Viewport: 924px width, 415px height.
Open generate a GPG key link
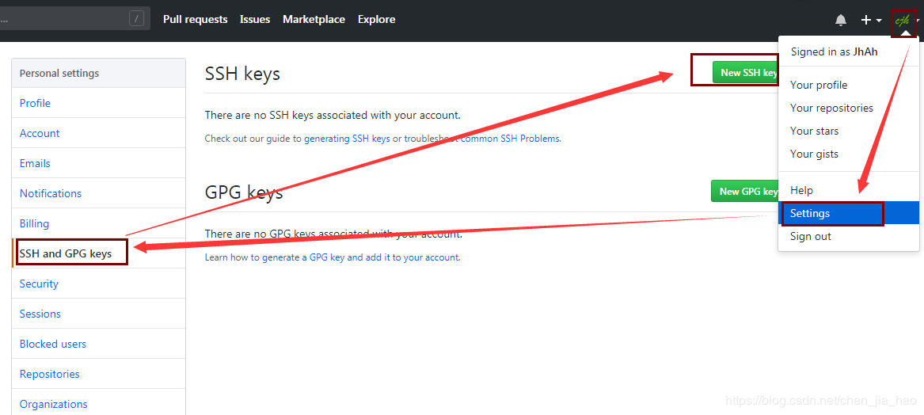click(x=360, y=257)
